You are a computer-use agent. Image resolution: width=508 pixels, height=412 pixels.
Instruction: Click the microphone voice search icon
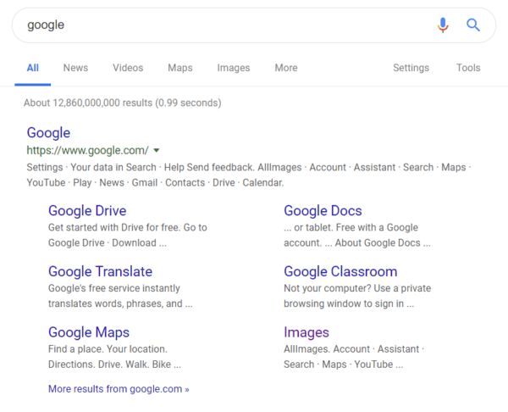[x=443, y=25]
